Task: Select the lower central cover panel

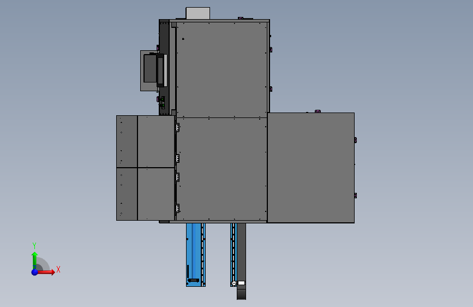Action: tap(221, 169)
